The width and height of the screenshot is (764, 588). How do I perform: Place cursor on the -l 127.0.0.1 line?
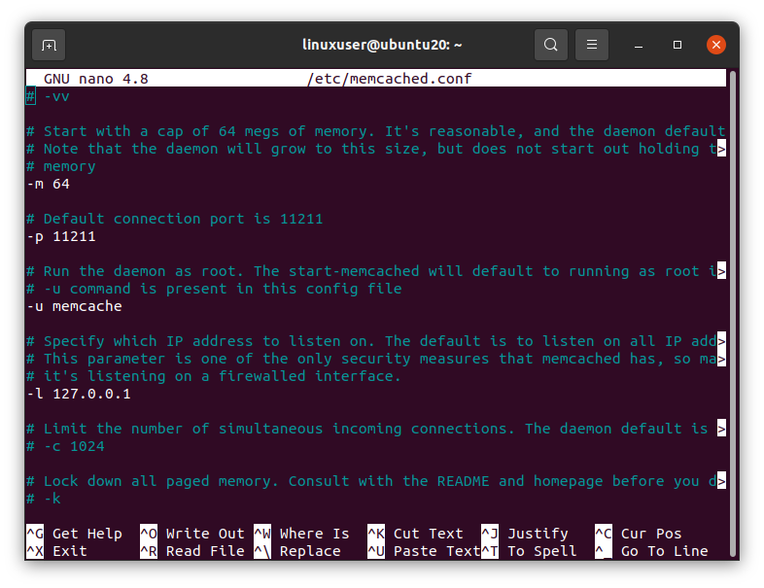(x=79, y=394)
